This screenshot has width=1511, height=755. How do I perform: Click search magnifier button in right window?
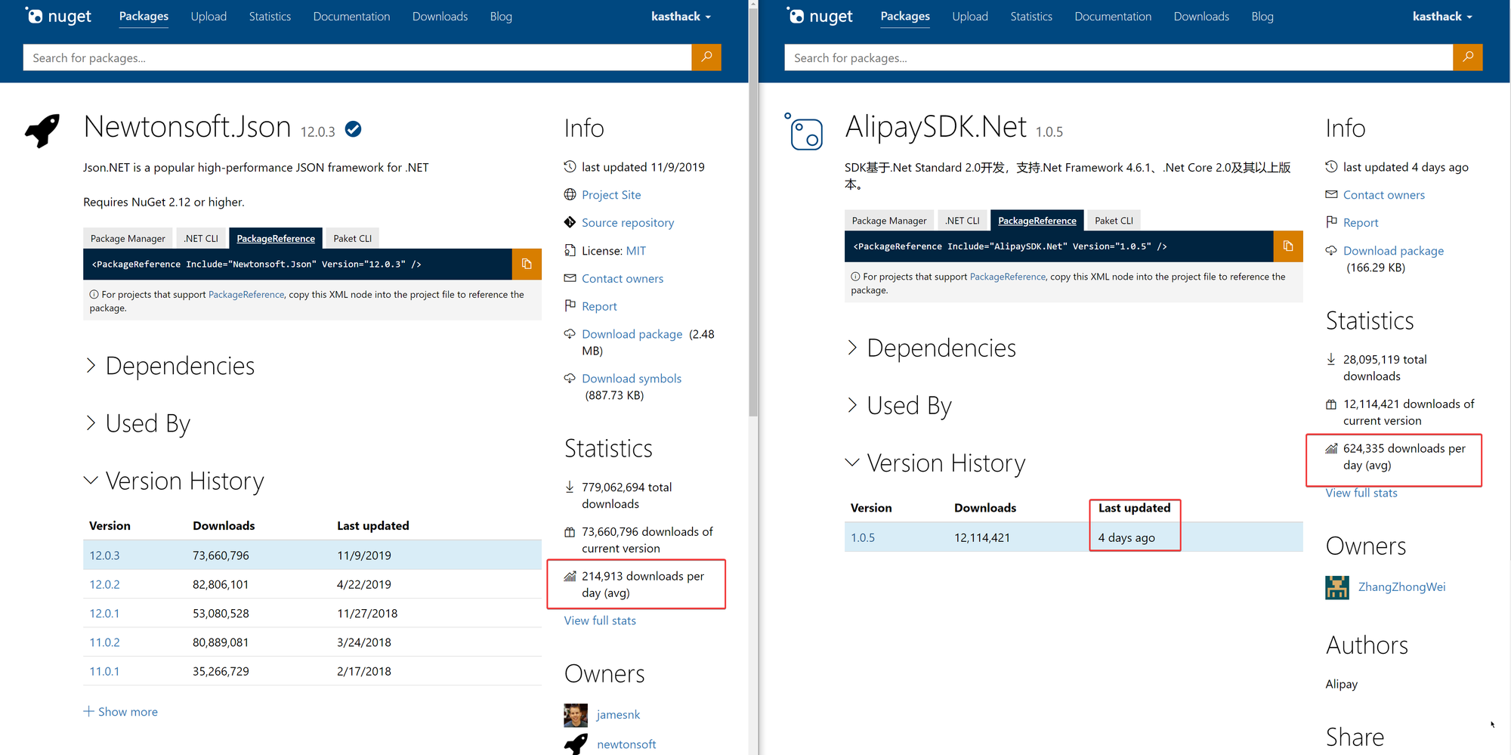click(1468, 57)
